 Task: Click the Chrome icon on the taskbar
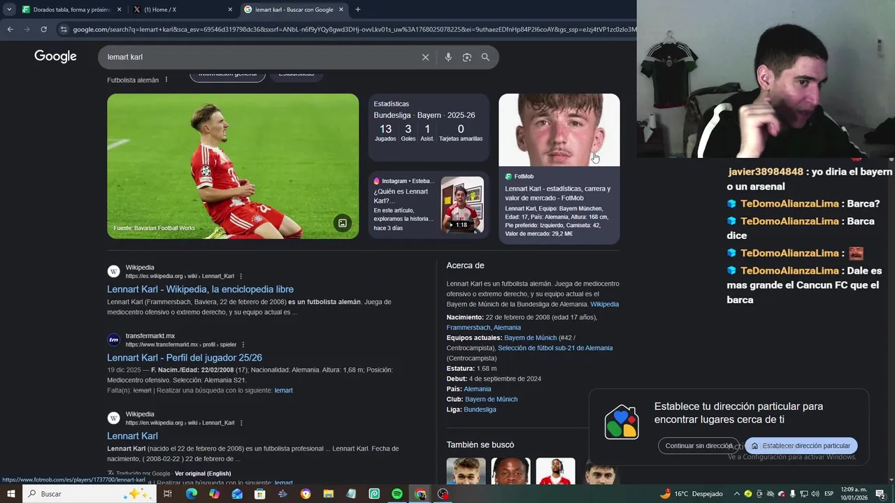point(420,494)
